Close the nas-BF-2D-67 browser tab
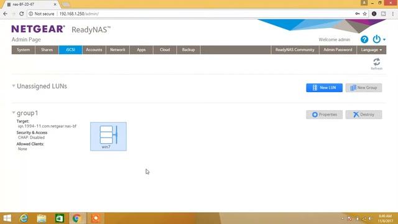 click(x=55, y=4)
